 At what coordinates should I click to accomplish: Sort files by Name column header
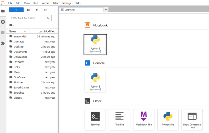pyautogui.click(x=13, y=31)
